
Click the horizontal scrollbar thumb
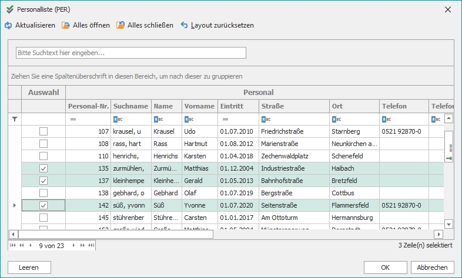[x=115, y=234]
